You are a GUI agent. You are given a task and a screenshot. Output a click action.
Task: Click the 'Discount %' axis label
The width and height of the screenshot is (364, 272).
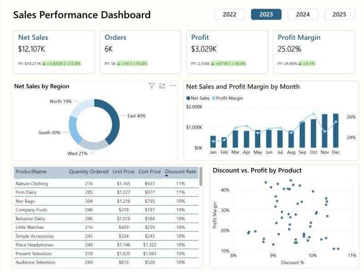tap(293, 262)
